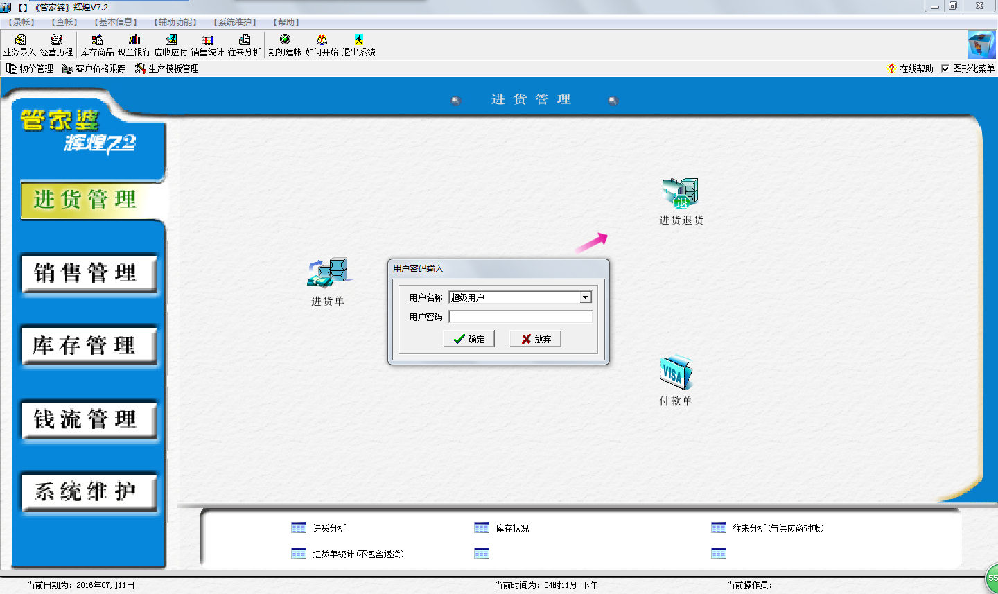Open the 【辅助功能】 menu
This screenshot has height=594, width=998.
click(175, 22)
